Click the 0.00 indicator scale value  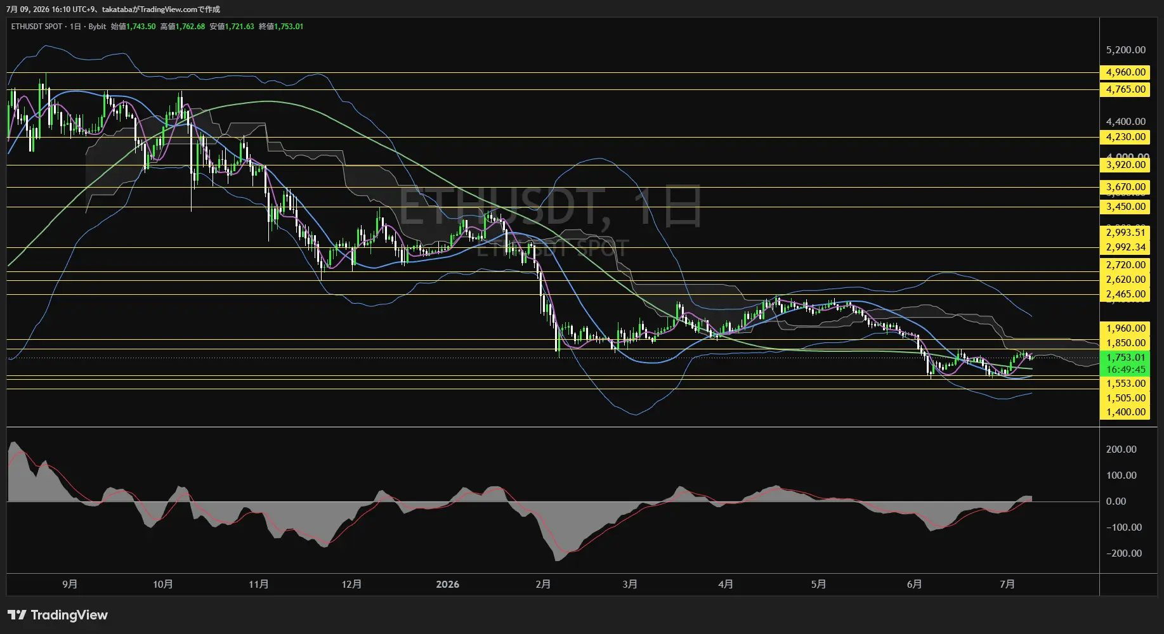(1116, 501)
